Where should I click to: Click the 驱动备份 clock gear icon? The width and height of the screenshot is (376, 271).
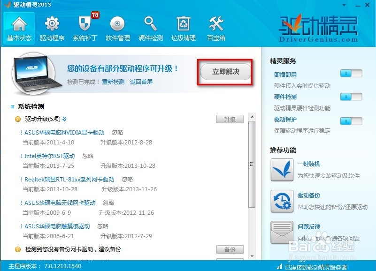coord(282,201)
